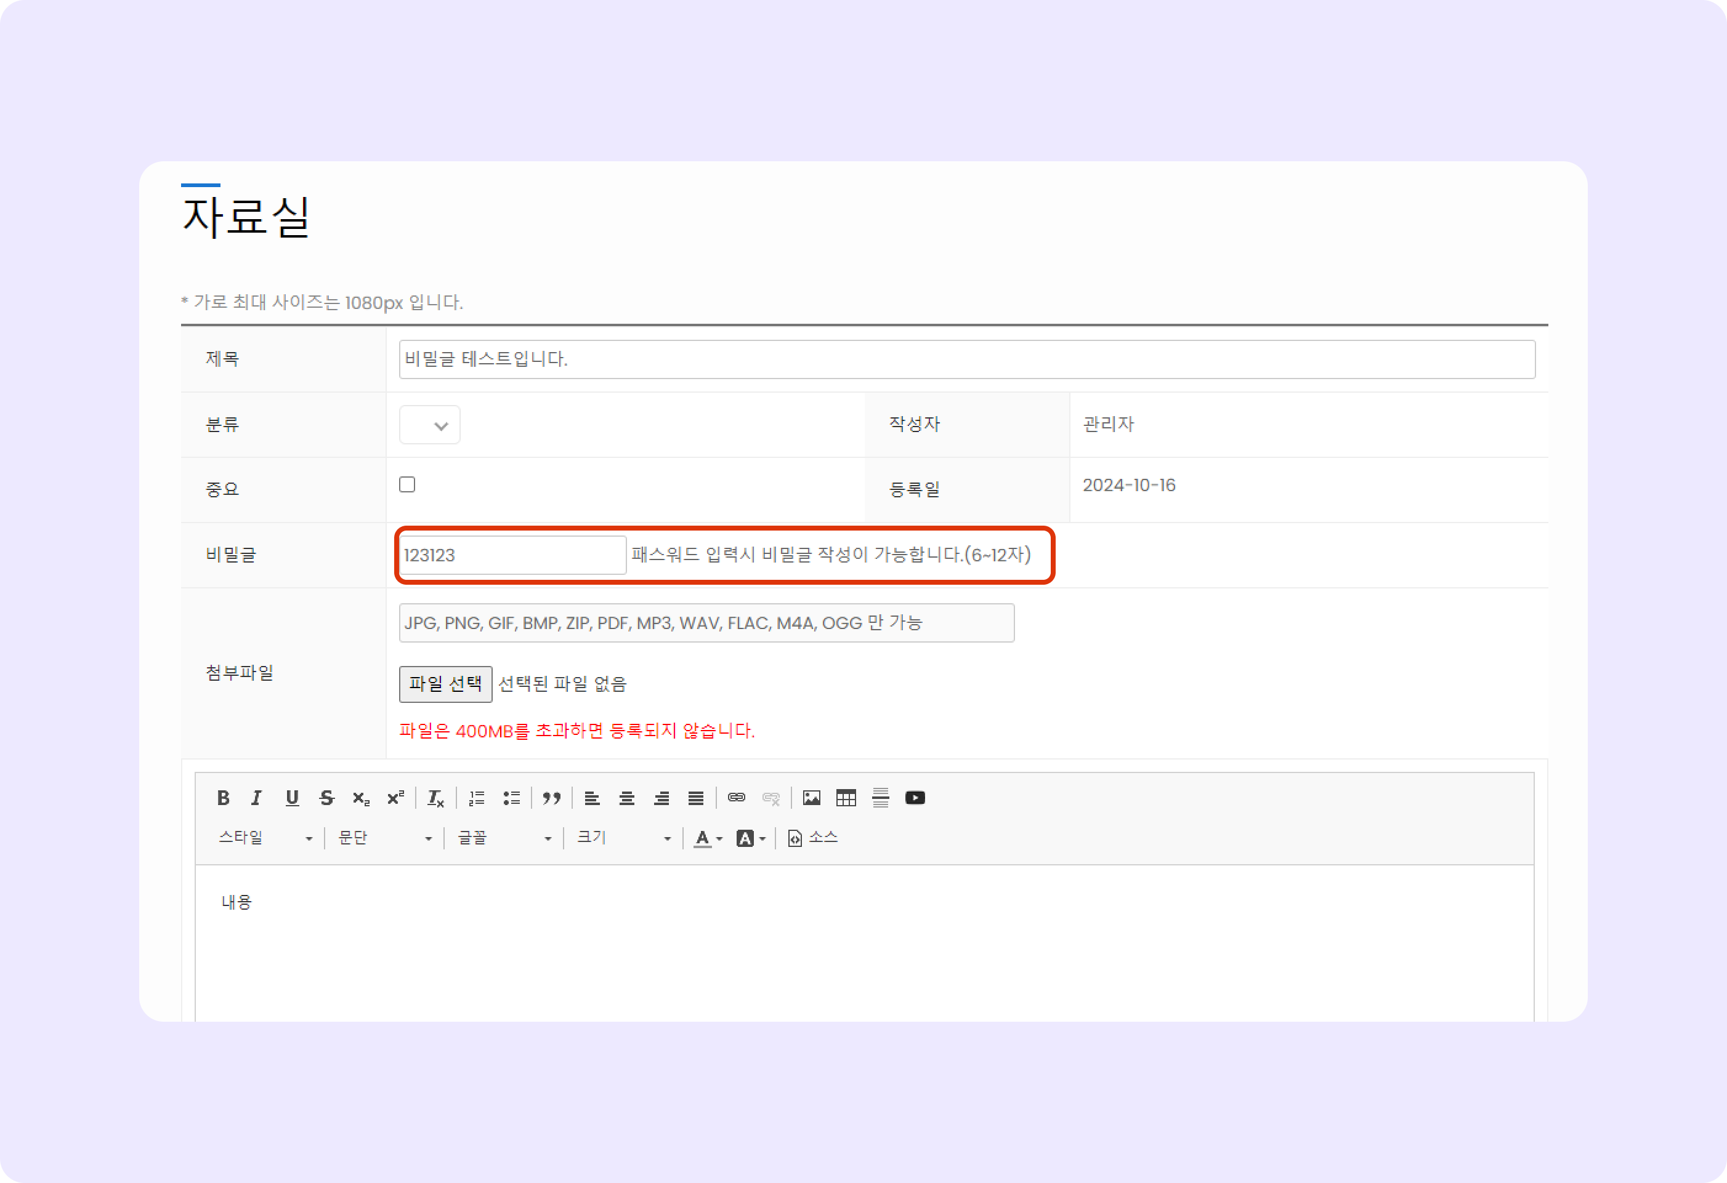Insert an image into content
The width and height of the screenshot is (1727, 1183).
812,798
